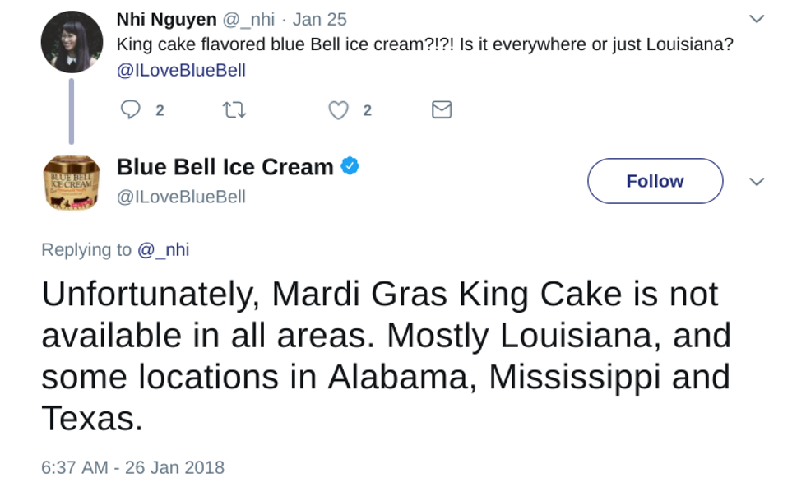Click the @_nhi handle in header

[x=248, y=19]
